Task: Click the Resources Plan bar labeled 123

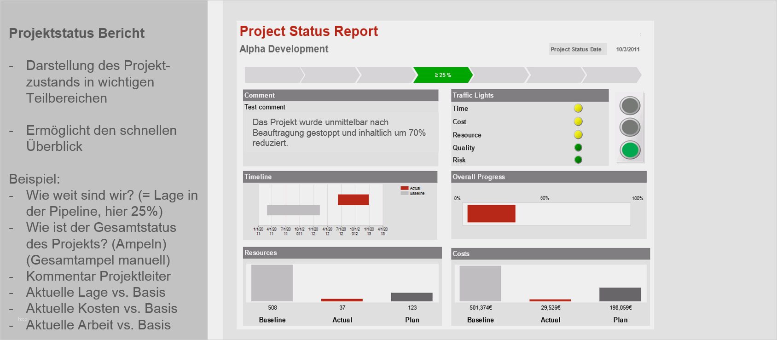Action: [x=412, y=297]
